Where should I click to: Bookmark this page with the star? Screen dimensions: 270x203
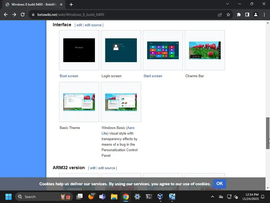(228, 15)
